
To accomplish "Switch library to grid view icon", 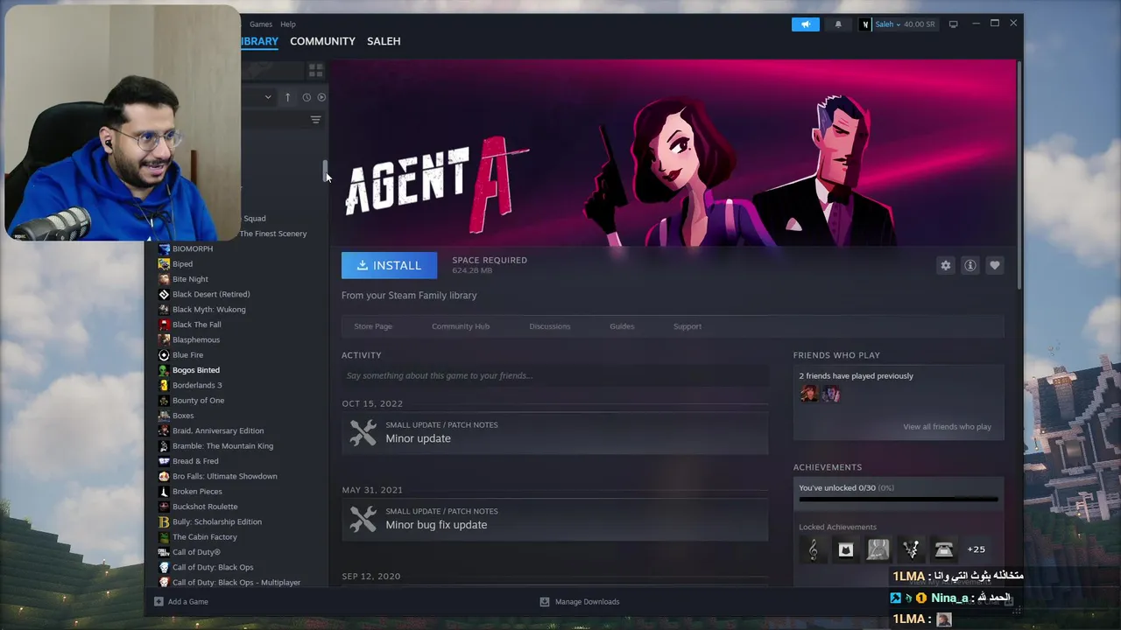I will pyautogui.click(x=315, y=70).
